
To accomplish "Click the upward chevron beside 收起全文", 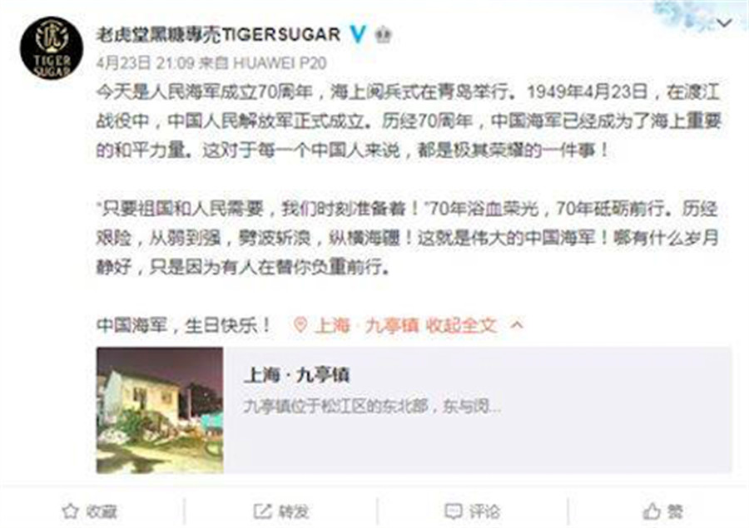I will point(518,325).
